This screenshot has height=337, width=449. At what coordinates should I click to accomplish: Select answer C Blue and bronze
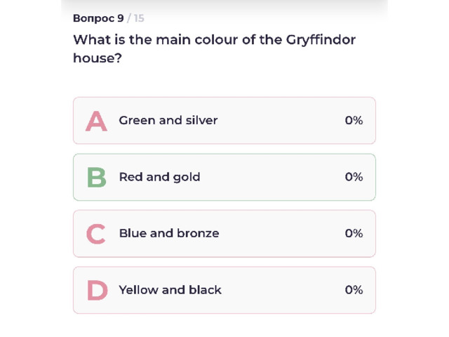pos(224,234)
